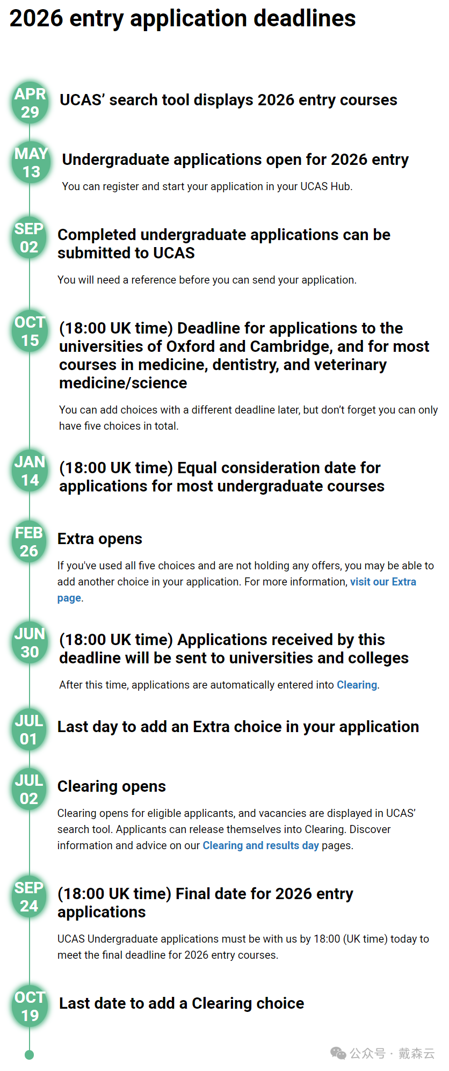Click the WeChat logo in the watermark
The image size is (449, 1071).
tap(338, 1053)
